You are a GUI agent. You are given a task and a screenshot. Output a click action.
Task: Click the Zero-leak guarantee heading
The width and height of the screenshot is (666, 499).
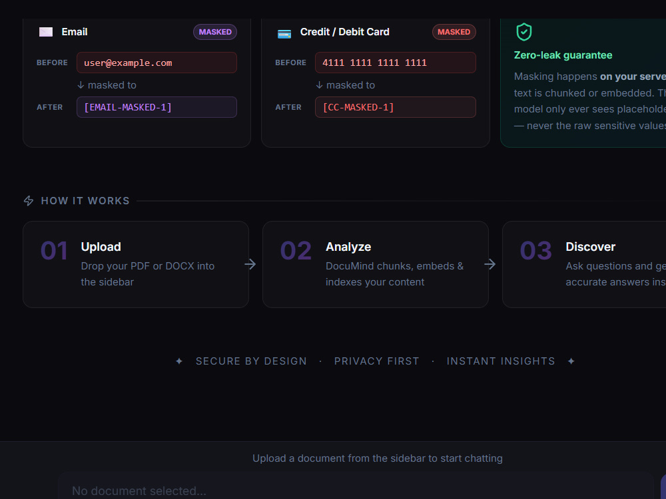pyautogui.click(x=563, y=55)
